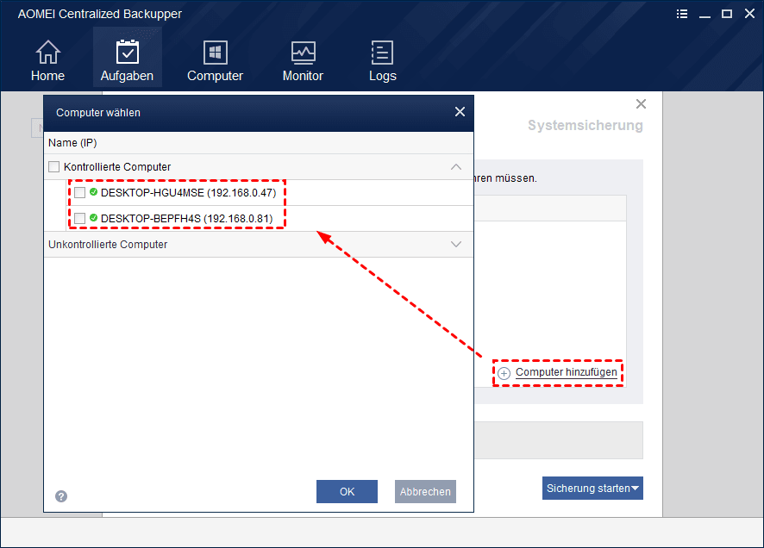The width and height of the screenshot is (764, 548).
Task: Click the Kontrollierte Computer label
Action: coord(117,167)
